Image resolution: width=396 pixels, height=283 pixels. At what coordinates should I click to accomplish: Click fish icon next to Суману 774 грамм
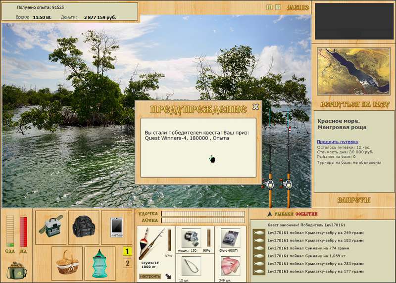[x=259, y=248]
